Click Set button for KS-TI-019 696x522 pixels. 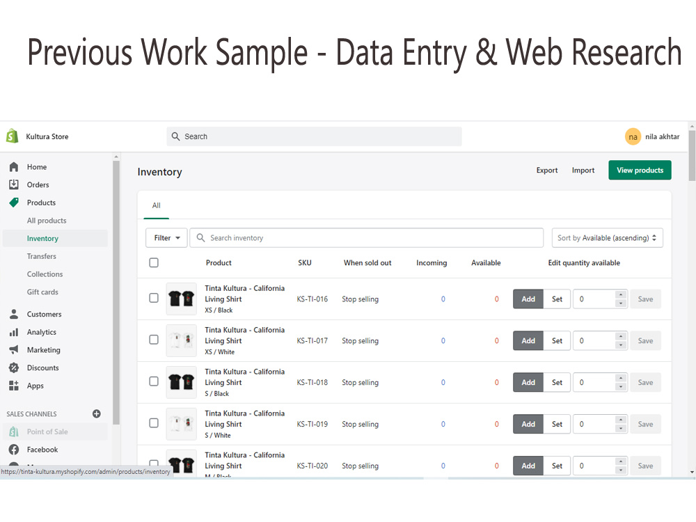pyautogui.click(x=557, y=425)
